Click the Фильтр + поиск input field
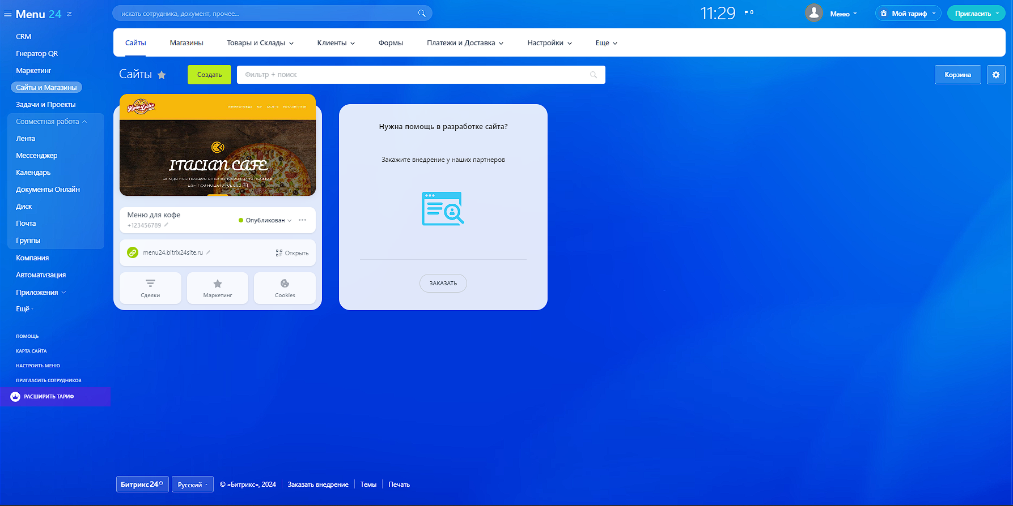 click(x=414, y=75)
